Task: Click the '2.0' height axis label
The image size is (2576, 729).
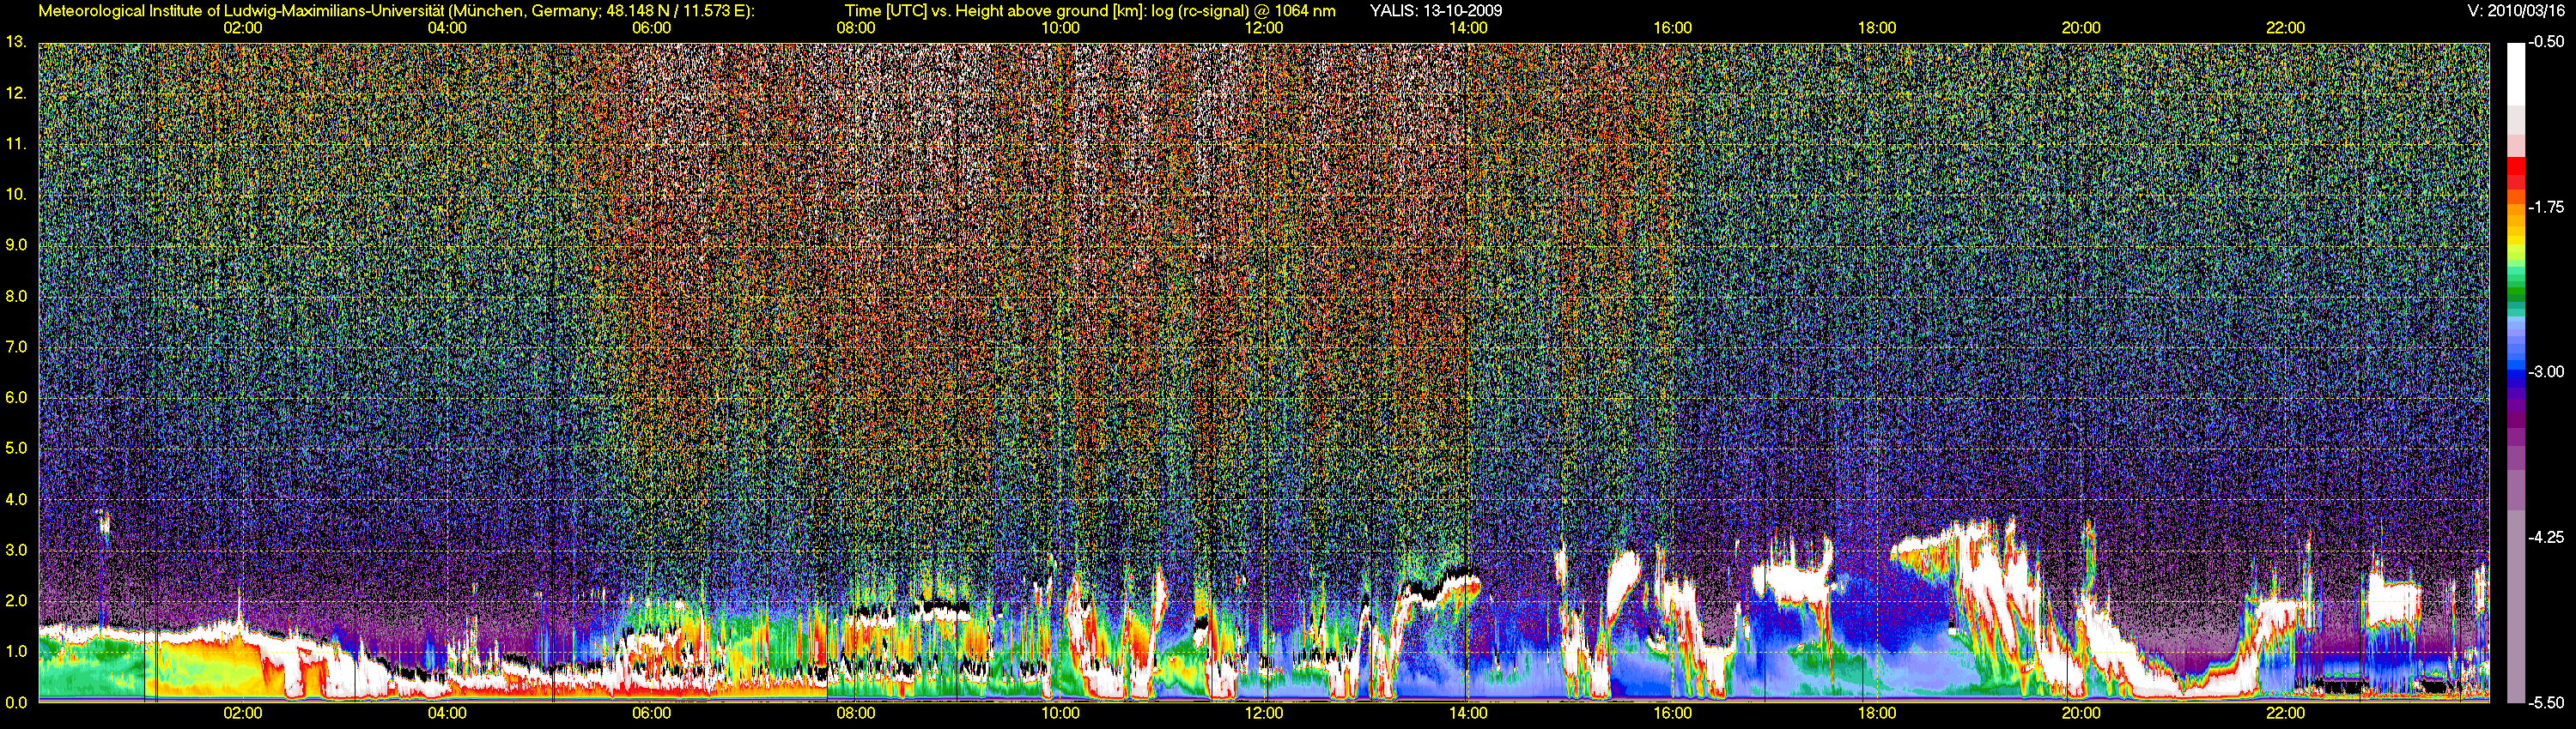Action: (x=16, y=600)
